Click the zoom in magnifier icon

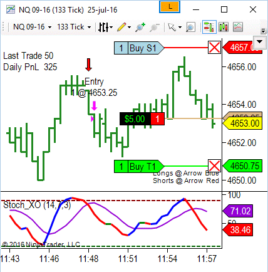(x=140, y=27)
